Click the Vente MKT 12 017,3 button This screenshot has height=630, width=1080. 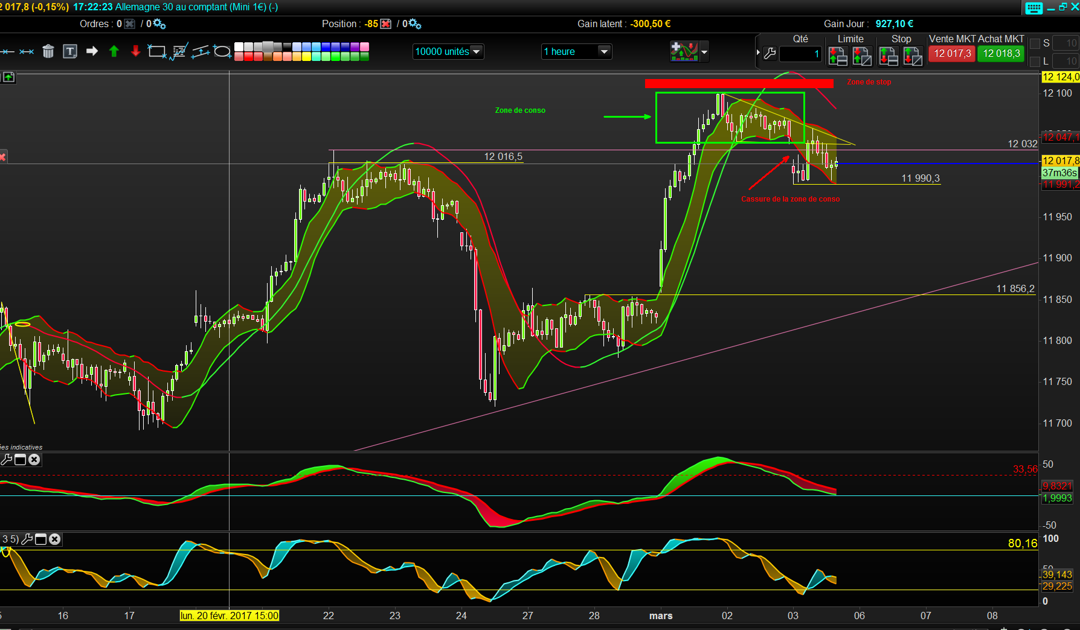tap(952, 54)
